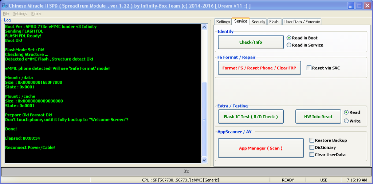Tick the Restore Backup checkbox
The width and height of the screenshot is (373, 184).
tap(312, 140)
